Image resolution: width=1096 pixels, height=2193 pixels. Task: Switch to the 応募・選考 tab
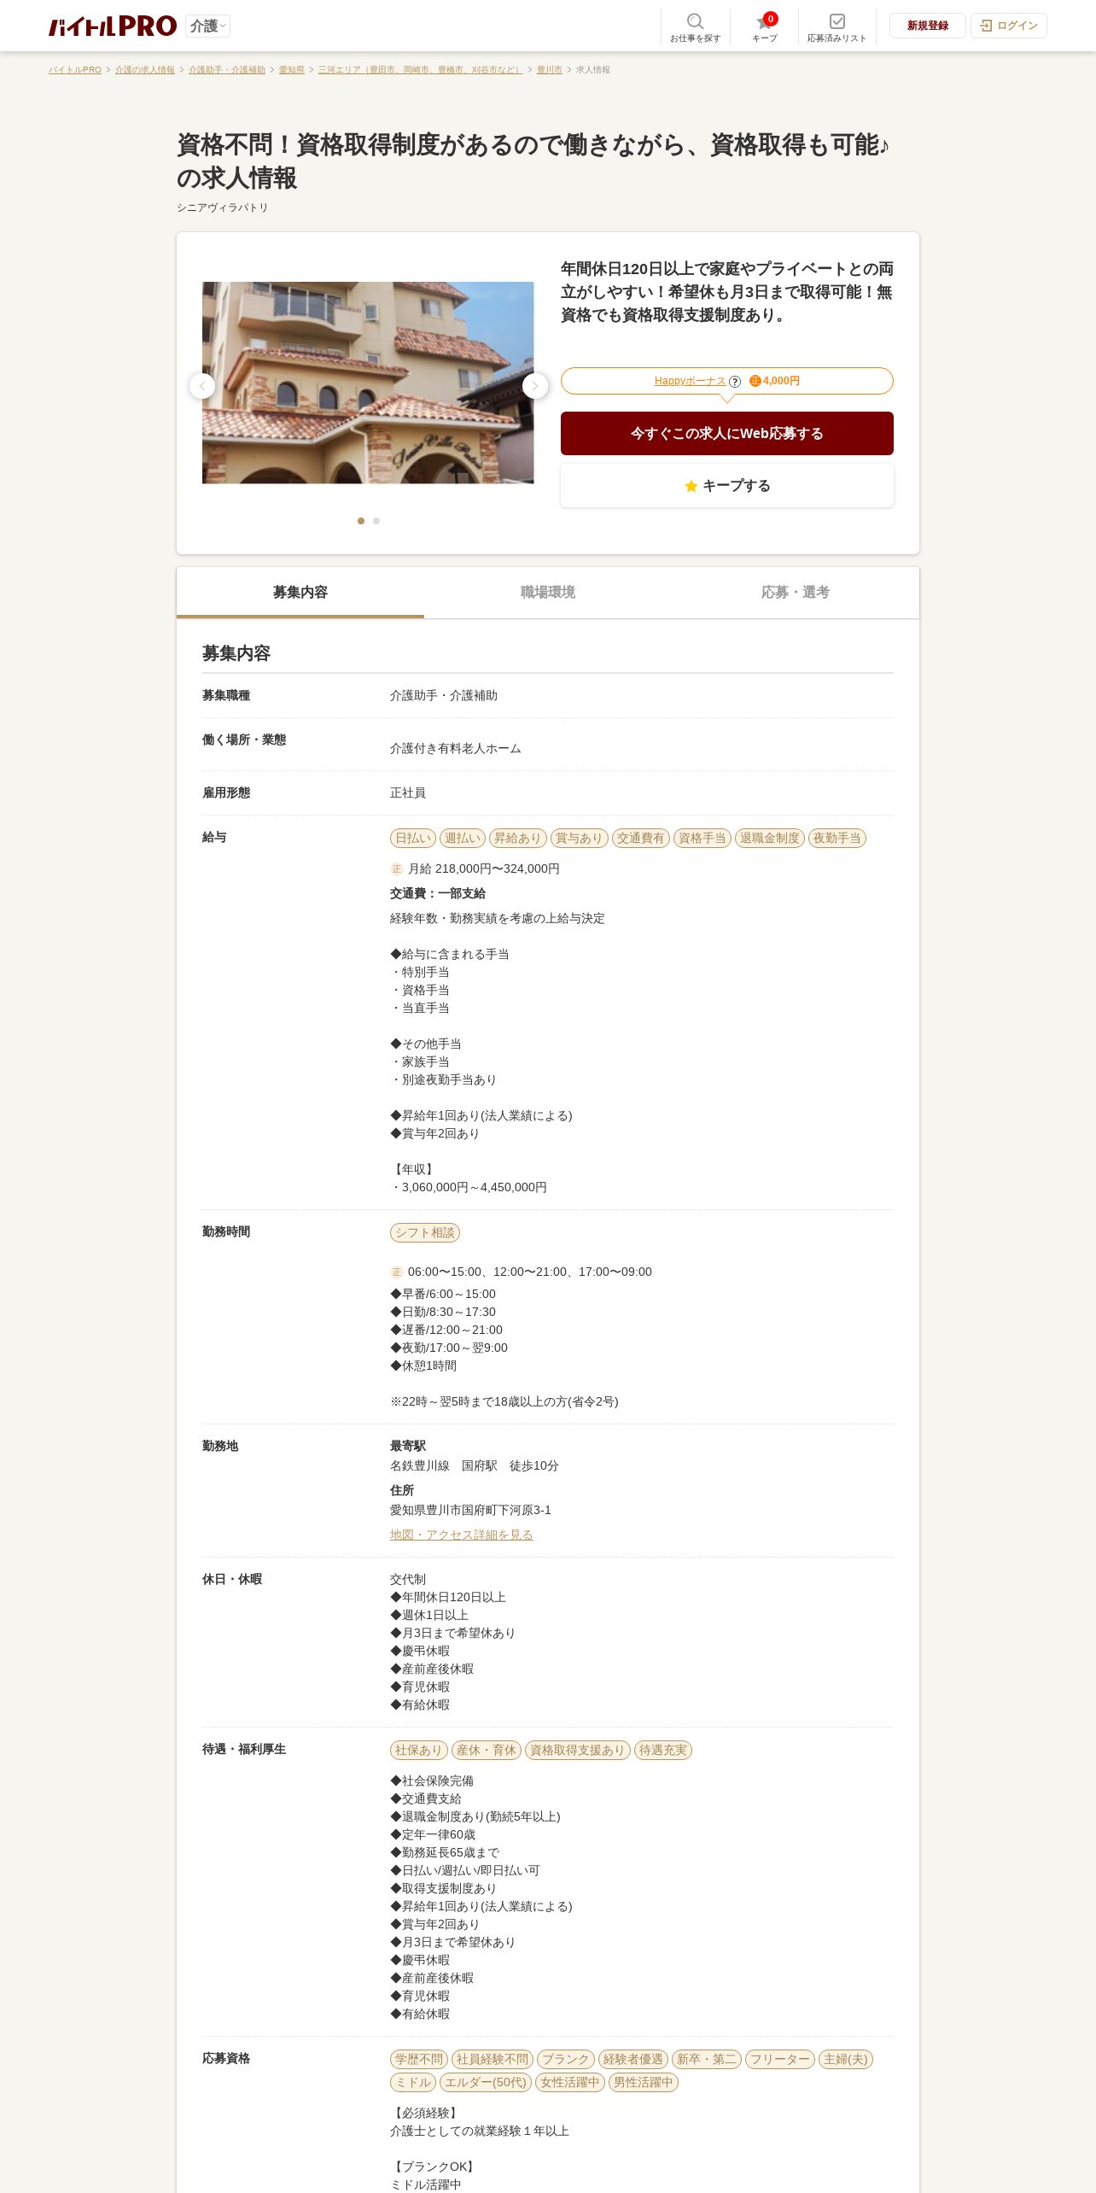coord(796,593)
